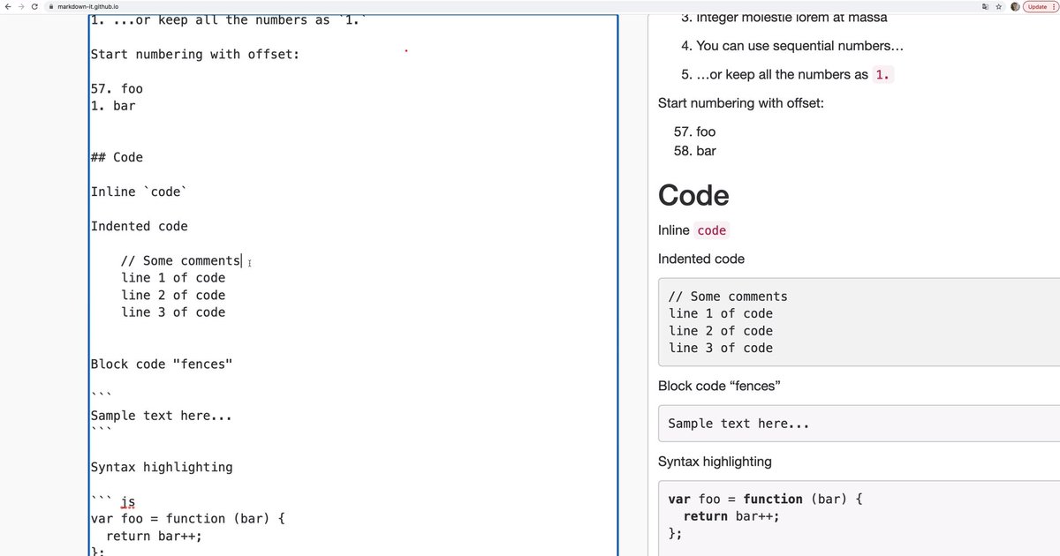Click 'line 2 of code' in the editor
The image size is (1060, 556).
coord(173,295)
